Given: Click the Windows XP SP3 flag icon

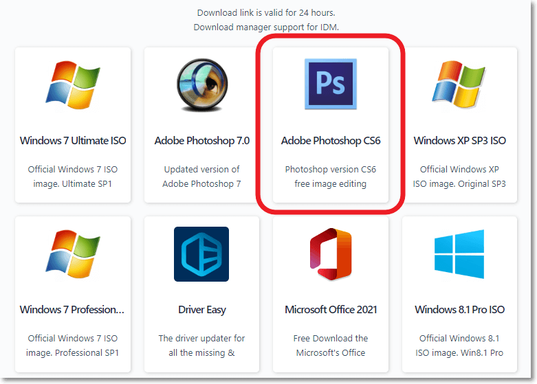Looking at the screenshot, I should tap(459, 84).
